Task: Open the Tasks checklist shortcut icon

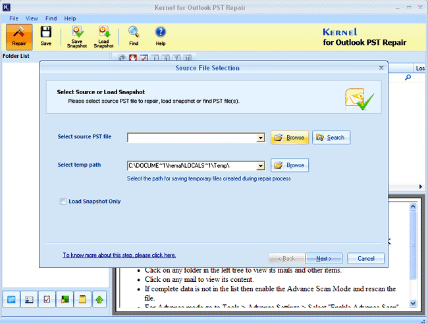Action: coord(47,300)
